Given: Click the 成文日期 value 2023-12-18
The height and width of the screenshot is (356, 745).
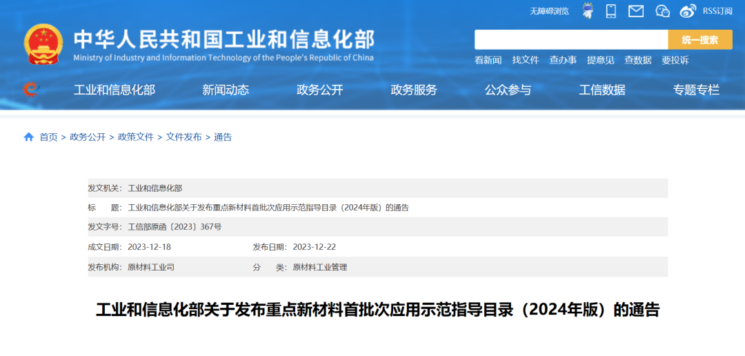Looking at the screenshot, I should (x=149, y=247).
